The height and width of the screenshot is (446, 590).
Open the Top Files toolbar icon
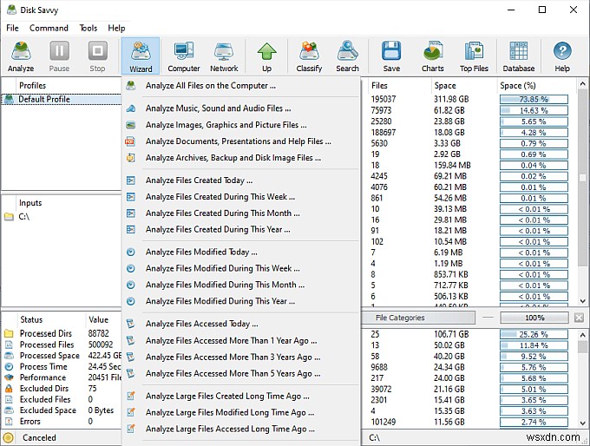[474, 56]
